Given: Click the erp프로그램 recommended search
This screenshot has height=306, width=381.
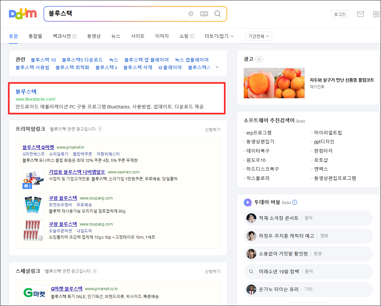Looking at the screenshot, I should [x=259, y=133].
